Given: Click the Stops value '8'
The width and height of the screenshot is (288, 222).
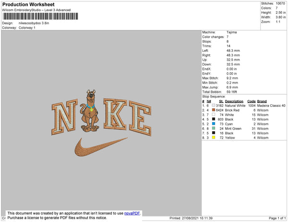Looking at the screenshot, I should [228, 41].
